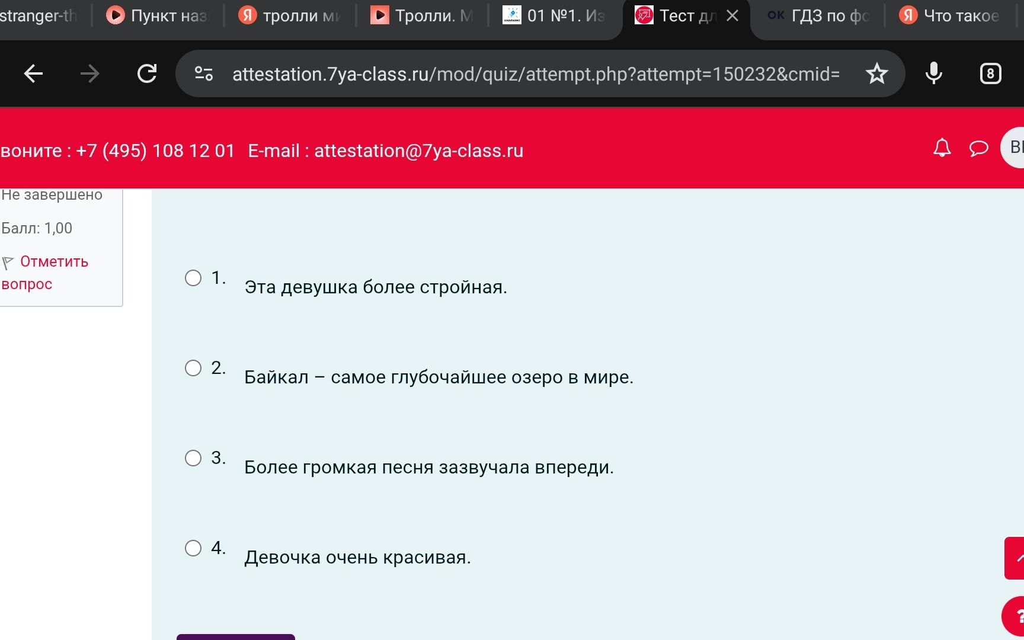Click the Отметить вопрос flag link
1024x640 pixels.
[45, 273]
